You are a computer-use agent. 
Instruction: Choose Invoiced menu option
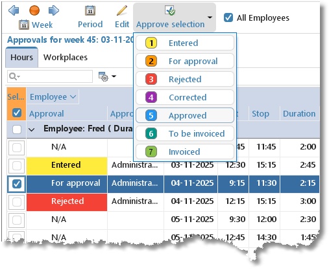pos(185,152)
